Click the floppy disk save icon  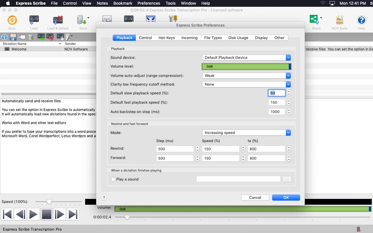pos(13,36)
